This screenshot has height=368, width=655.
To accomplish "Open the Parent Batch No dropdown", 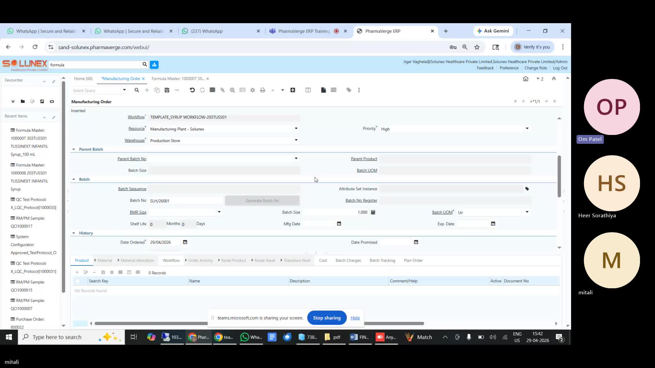I will (296, 158).
